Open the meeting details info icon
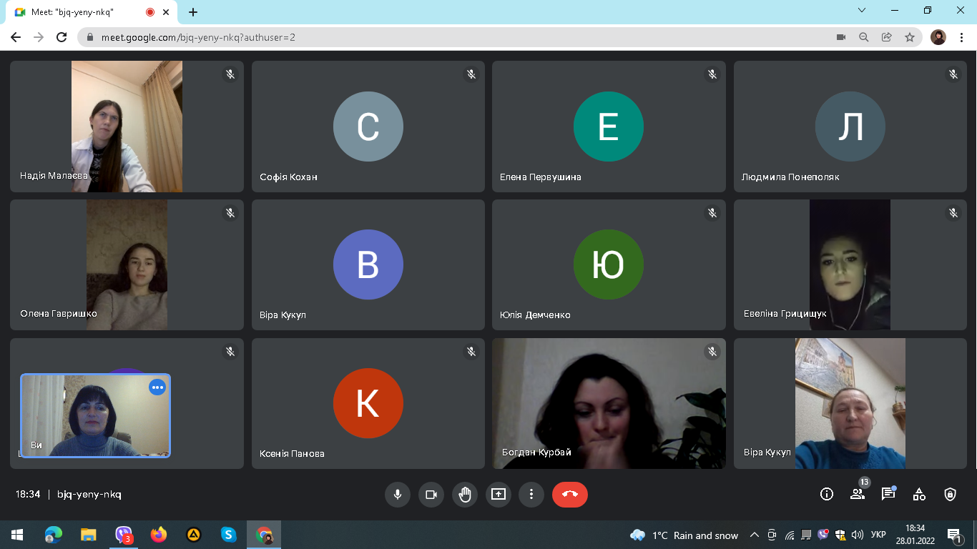The image size is (977, 549). (827, 494)
